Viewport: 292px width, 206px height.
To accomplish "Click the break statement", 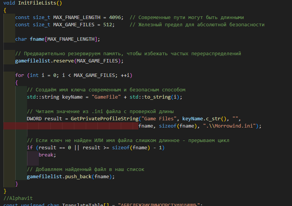I will pos(47,155).
